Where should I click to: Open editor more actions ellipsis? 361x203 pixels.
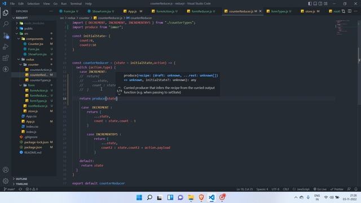(x=356, y=11)
